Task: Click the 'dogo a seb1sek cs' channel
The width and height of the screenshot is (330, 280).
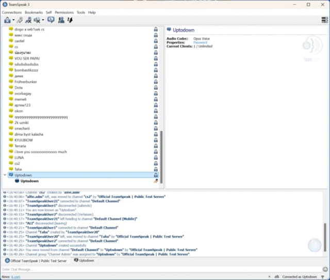Action: click(29, 29)
